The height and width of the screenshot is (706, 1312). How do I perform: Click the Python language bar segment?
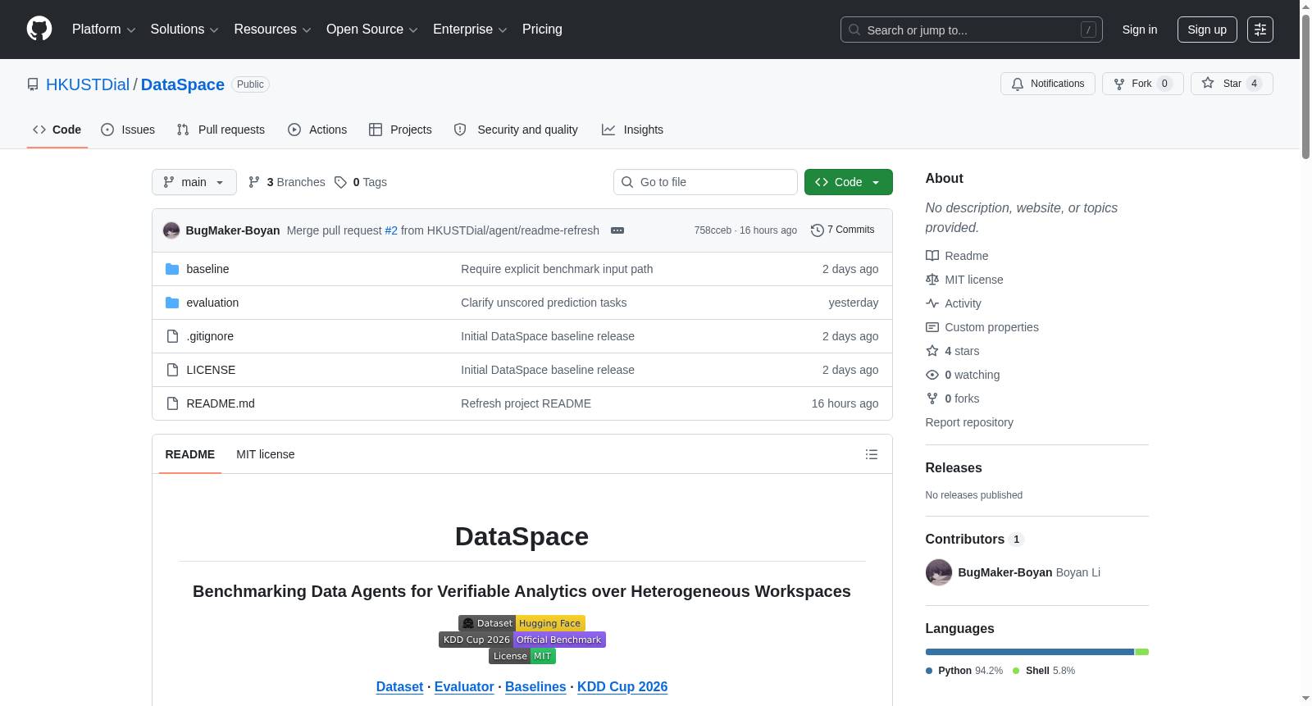pos(1030,652)
